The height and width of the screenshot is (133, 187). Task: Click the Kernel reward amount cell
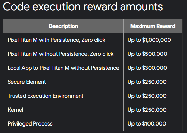click(x=153, y=110)
